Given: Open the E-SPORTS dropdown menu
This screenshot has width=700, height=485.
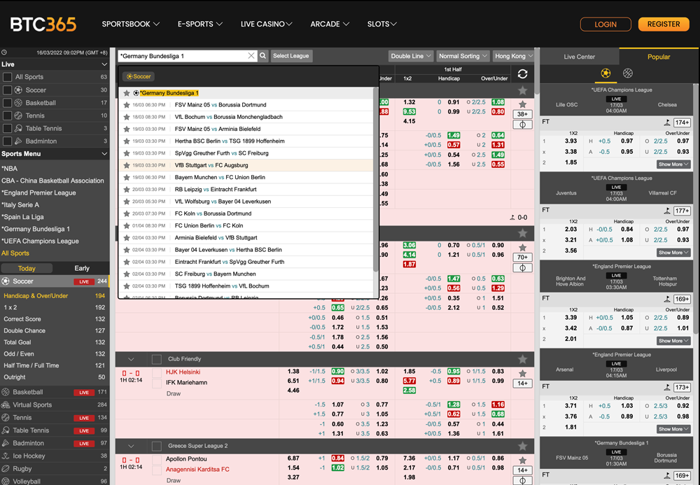Looking at the screenshot, I should (200, 24).
